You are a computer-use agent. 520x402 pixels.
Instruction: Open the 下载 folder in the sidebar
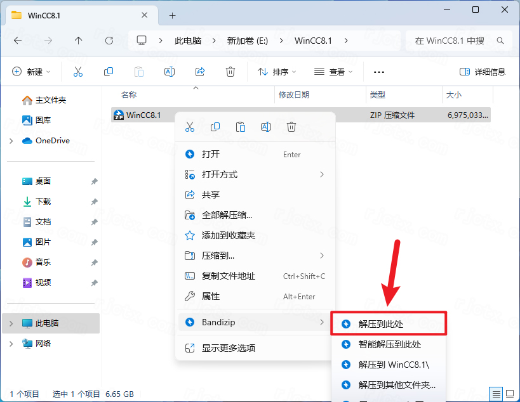point(43,202)
